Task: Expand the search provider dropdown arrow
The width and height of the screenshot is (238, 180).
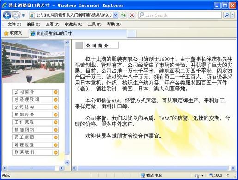Action: click(232, 15)
